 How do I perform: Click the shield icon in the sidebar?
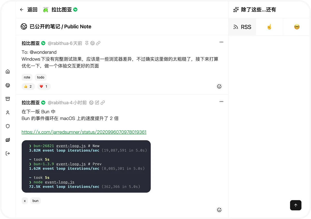[x=8, y=126]
